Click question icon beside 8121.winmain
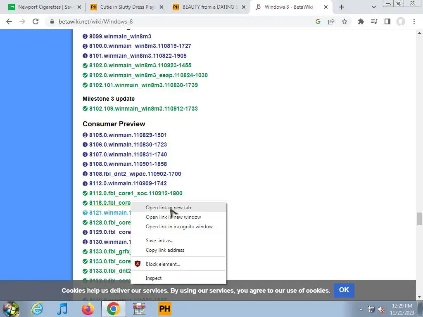The width and height of the screenshot is (423, 317). 85,213
